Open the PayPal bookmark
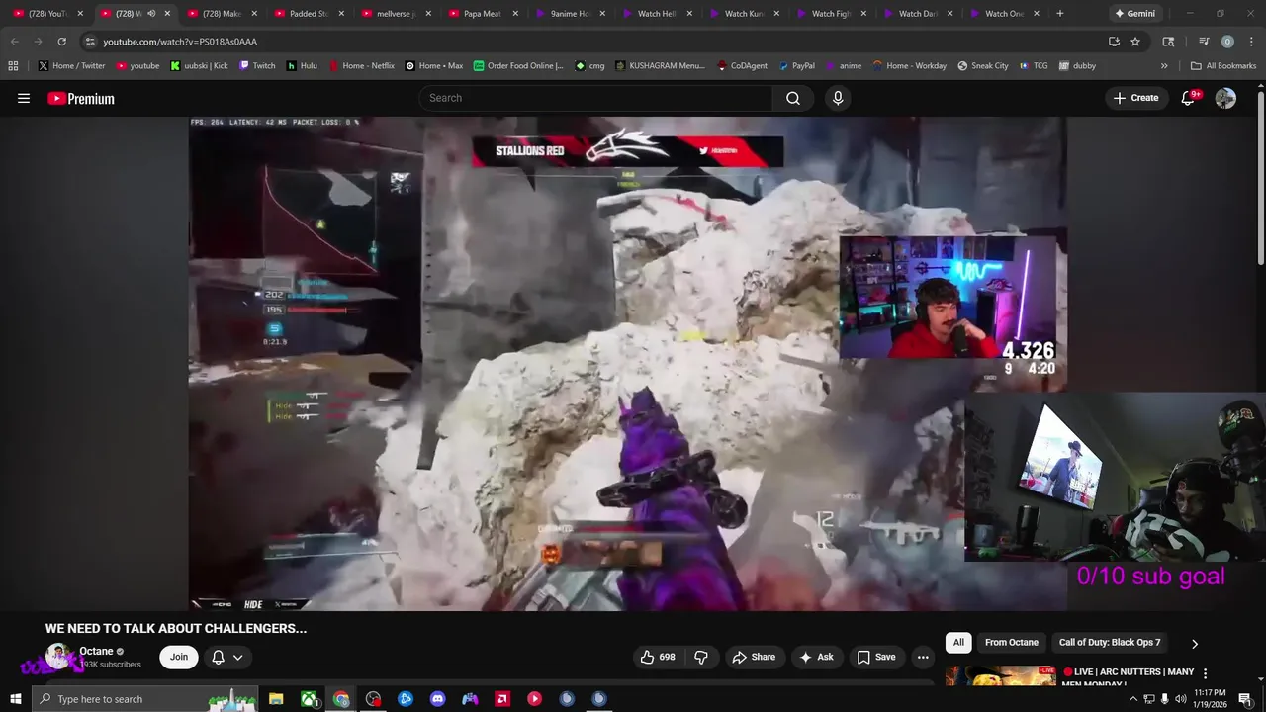 795,66
